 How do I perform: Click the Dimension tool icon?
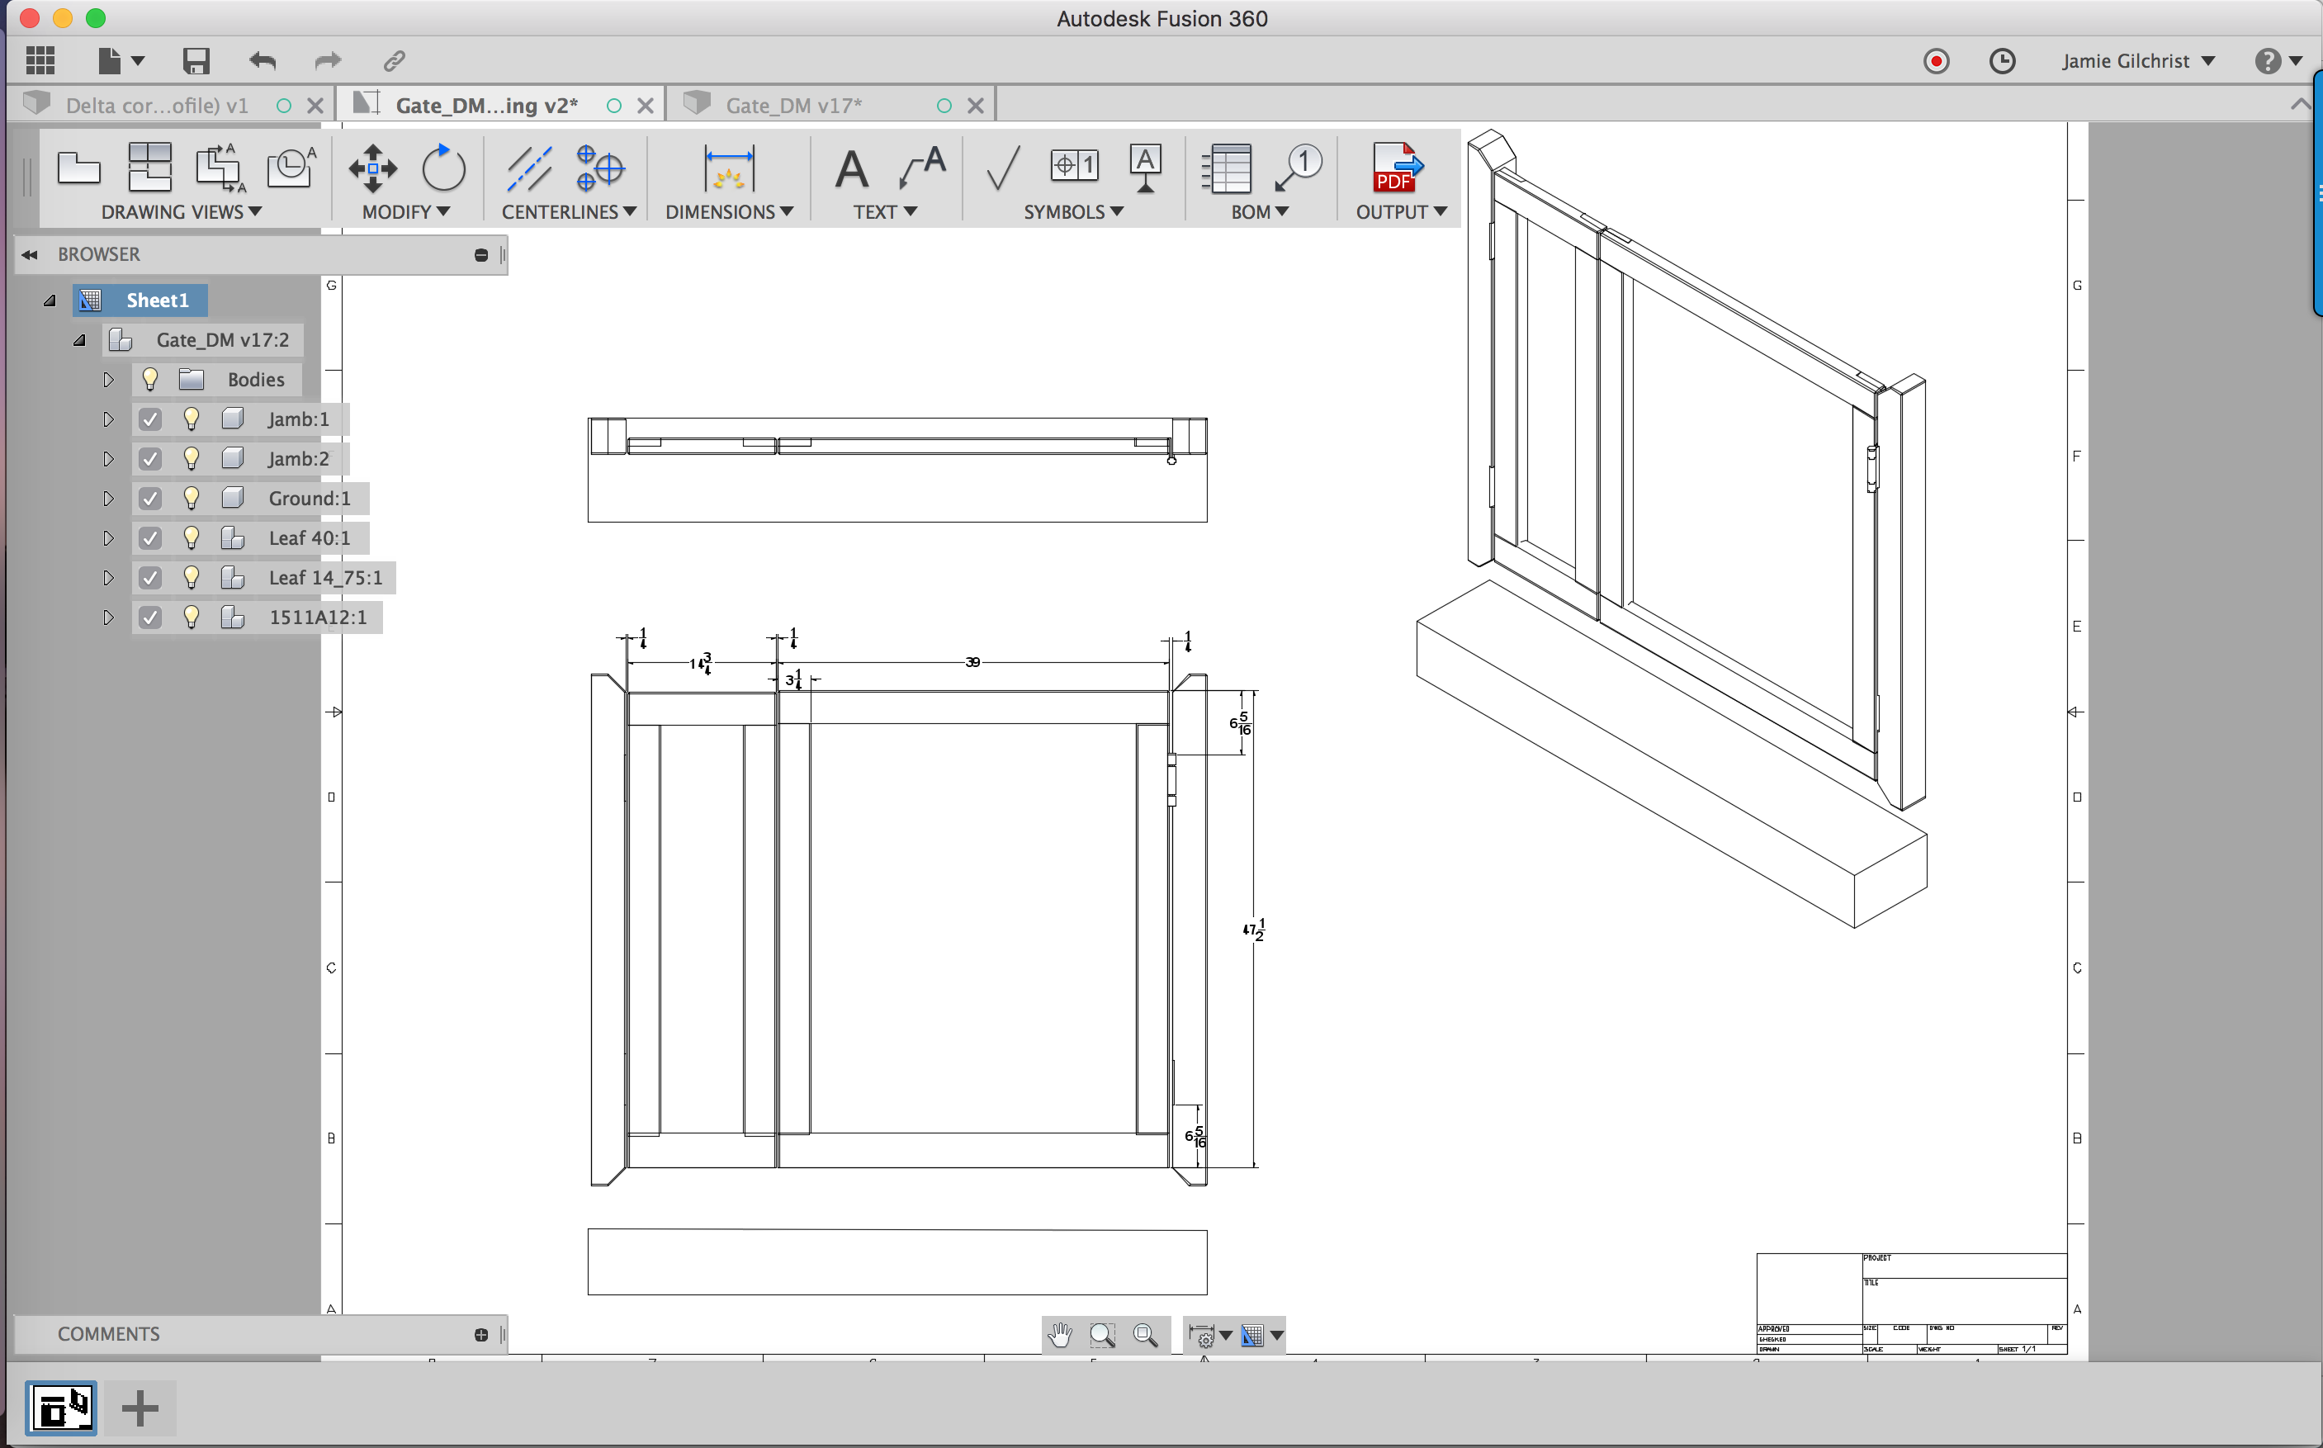[x=729, y=168]
